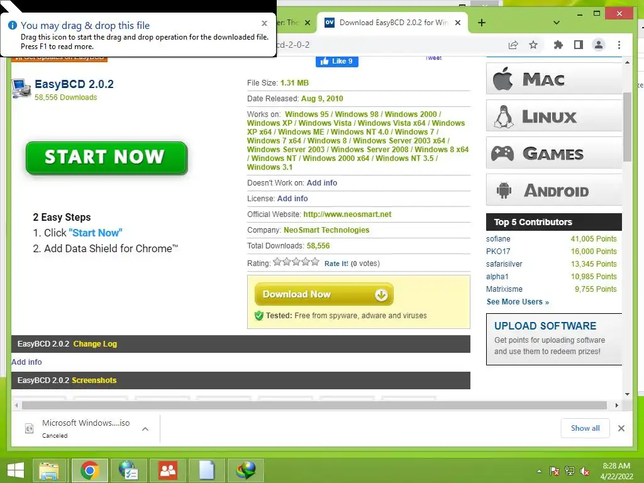
Task: Open File Explorer from the taskbar
Action: [x=49, y=470]
